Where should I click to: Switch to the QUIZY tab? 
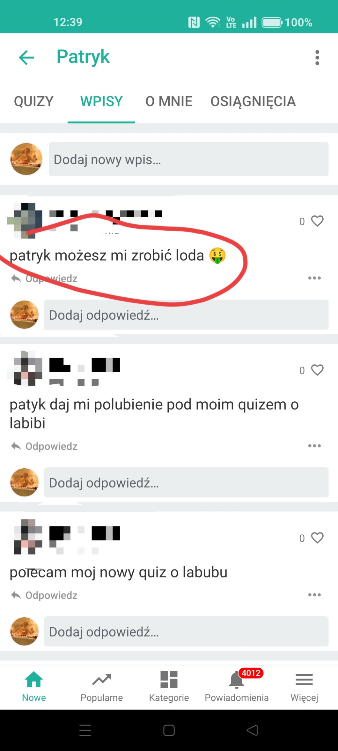34,101
